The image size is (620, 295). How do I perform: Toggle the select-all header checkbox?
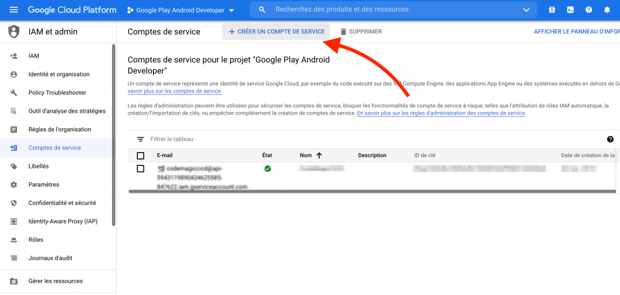pos(140,156)
